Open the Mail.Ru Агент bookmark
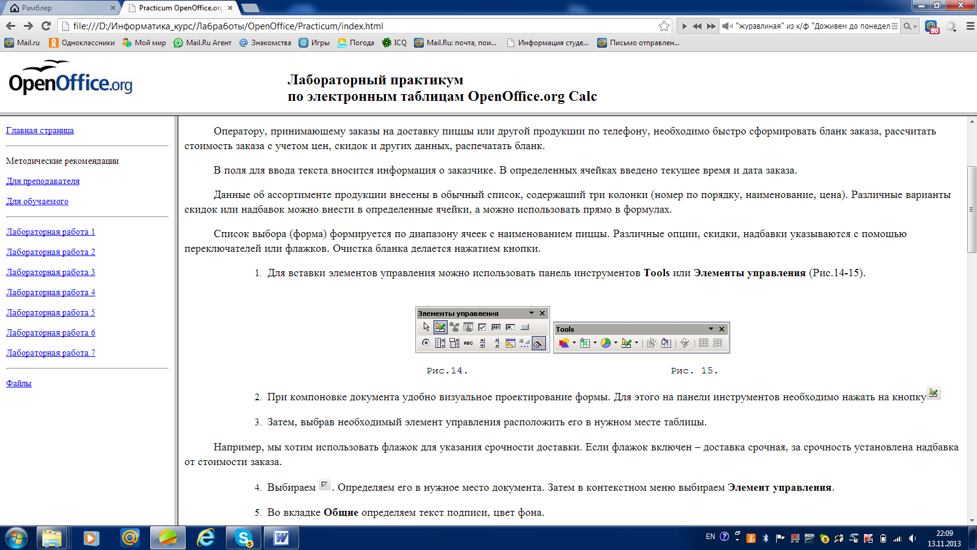The image size is (977, 550). pos(203,43)
